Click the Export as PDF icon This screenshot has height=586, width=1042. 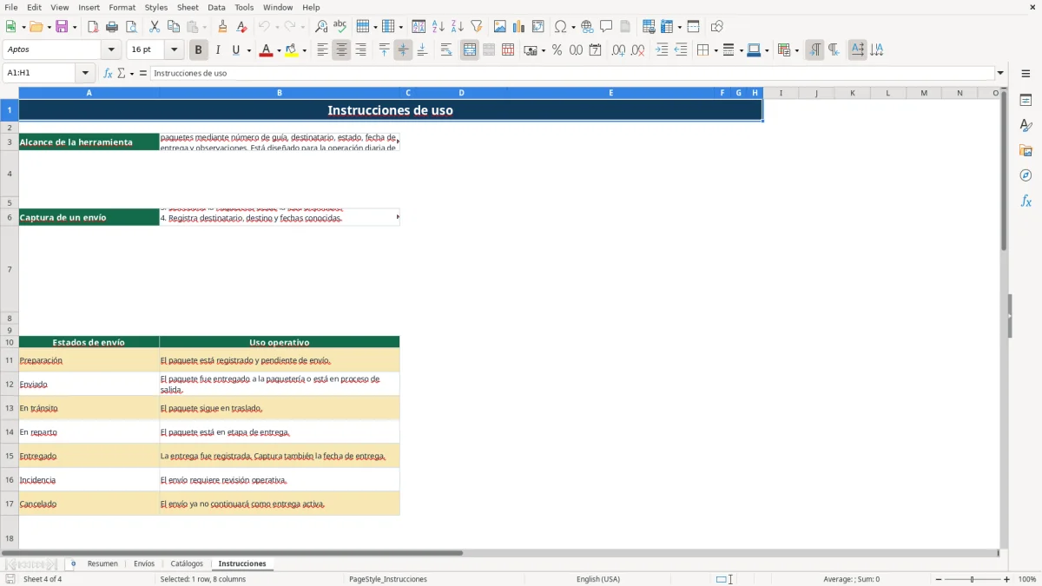point(93,27)
